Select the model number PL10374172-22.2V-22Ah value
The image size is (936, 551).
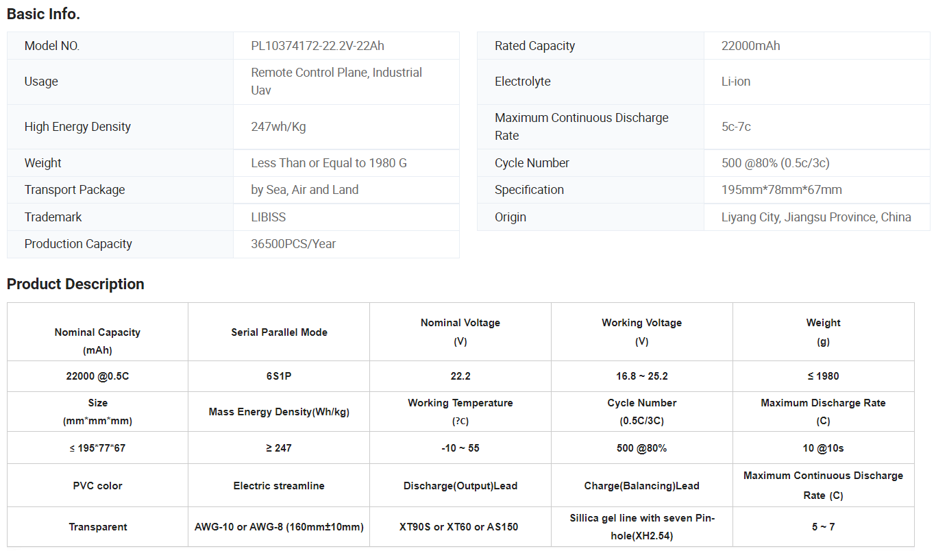pyautogui.click(x=317, y=46)
